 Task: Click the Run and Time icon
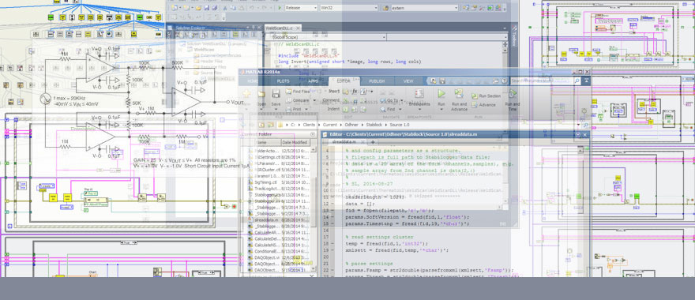(513, 93)
